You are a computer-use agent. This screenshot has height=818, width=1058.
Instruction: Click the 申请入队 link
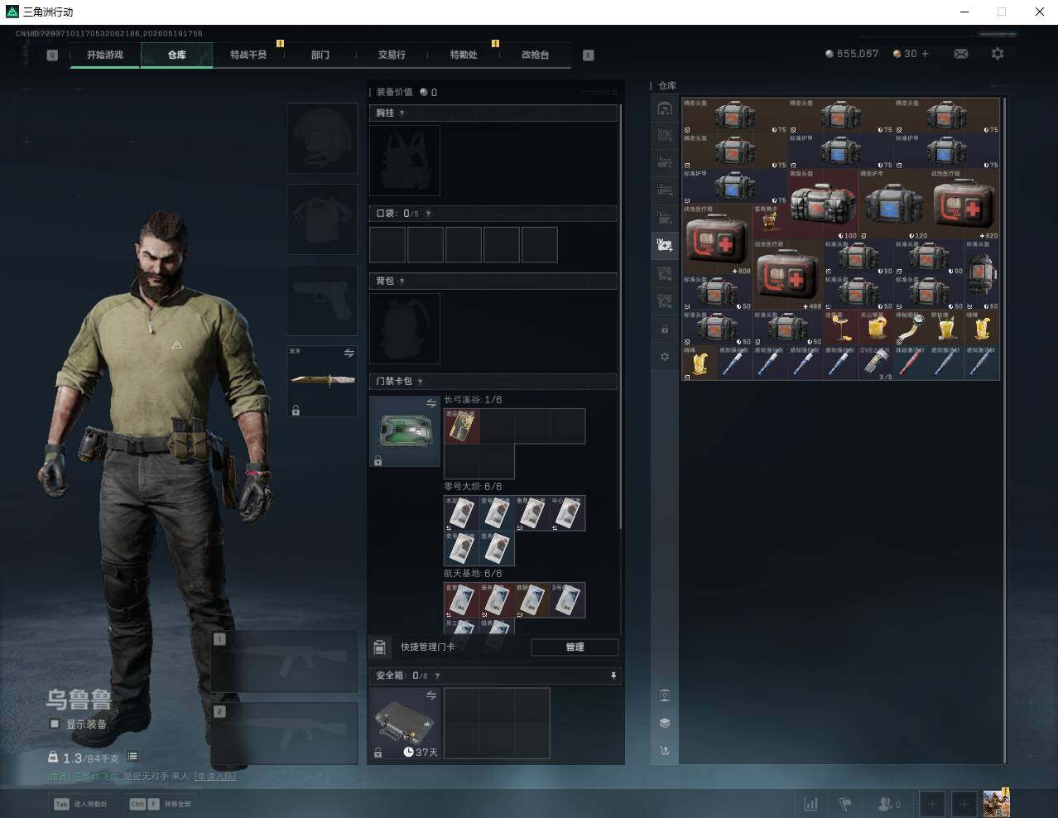215,777
